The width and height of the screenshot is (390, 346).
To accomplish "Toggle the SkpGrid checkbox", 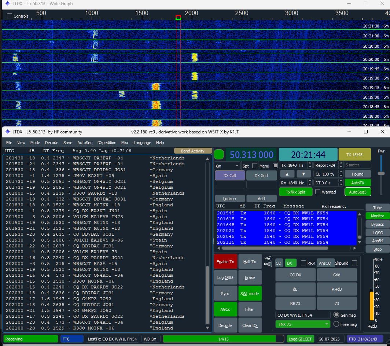I will point(354,263).
